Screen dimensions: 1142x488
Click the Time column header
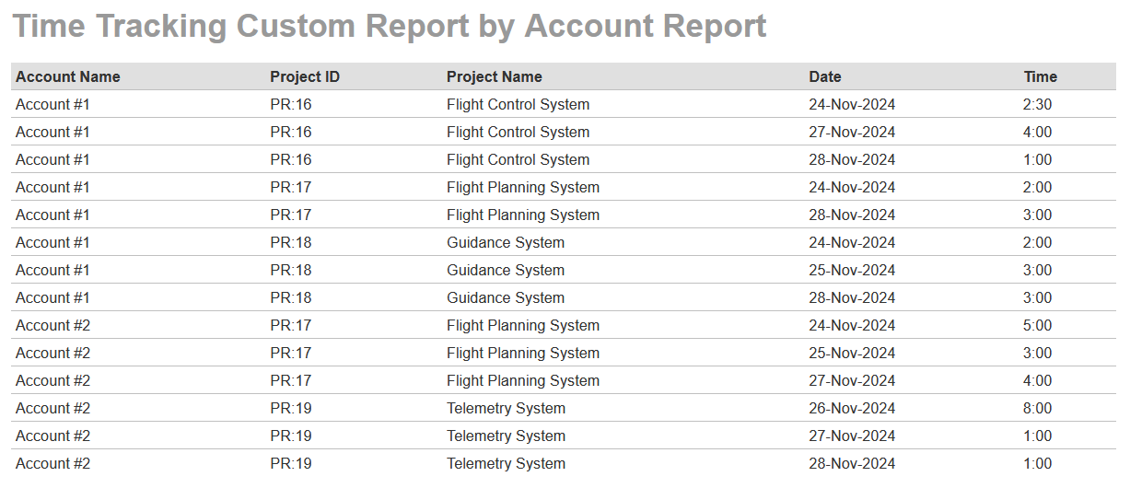(x=1041, y=77)
